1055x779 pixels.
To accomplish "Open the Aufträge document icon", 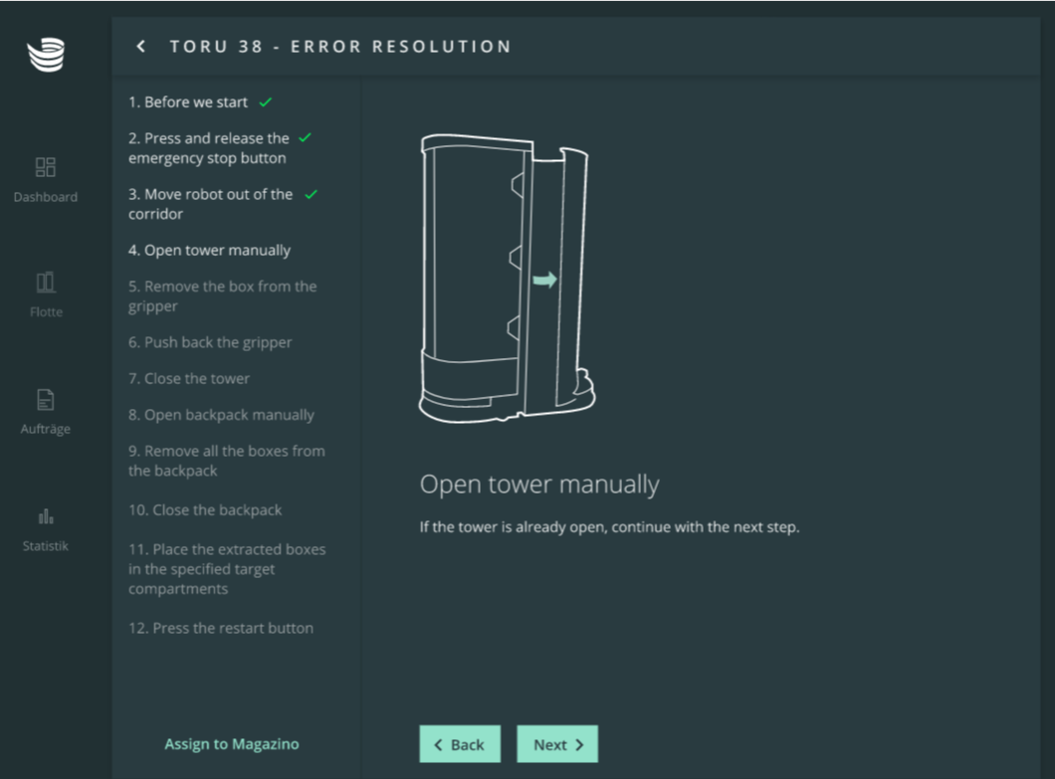I will tap(46, 400).
